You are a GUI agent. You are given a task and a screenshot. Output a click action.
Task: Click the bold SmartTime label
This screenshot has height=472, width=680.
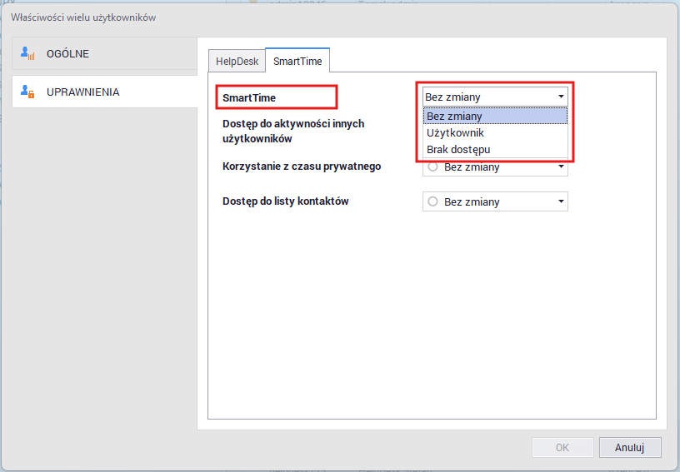point(249,98)
